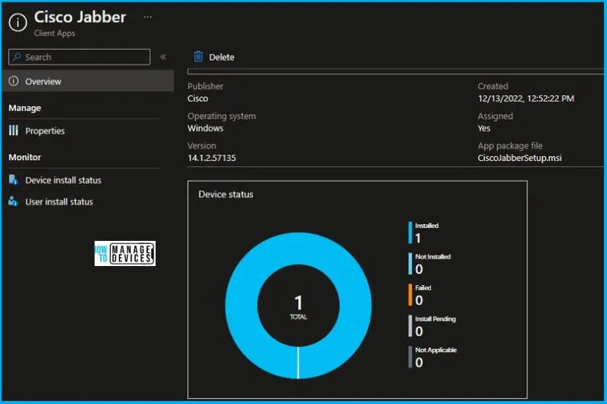The height and width of the screenshot is (404, 607).
Task: Click the CiscoJabberSetup.msi file name
Action: [519, 158]
